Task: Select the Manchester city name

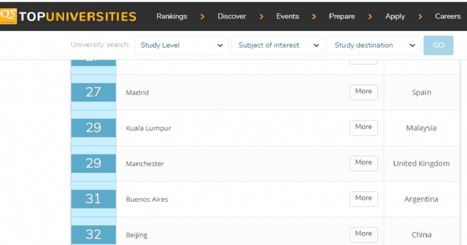Action: point(145,164)
